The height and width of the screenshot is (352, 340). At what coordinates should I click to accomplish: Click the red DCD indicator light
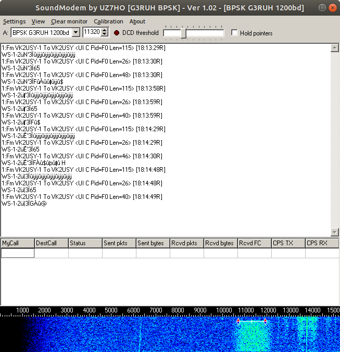tap(117, 33)
